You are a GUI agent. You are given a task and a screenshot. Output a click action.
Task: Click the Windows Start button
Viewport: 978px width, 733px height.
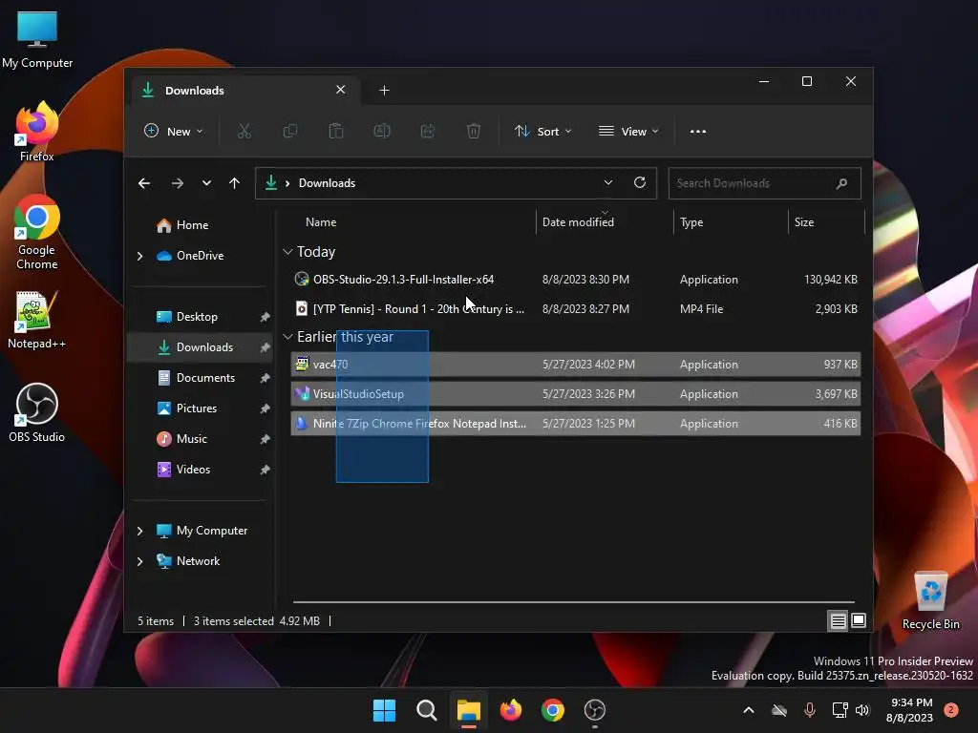384,710
